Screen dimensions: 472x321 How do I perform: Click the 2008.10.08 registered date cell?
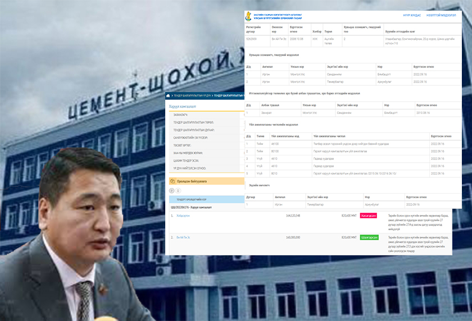(x=297, y=39)
